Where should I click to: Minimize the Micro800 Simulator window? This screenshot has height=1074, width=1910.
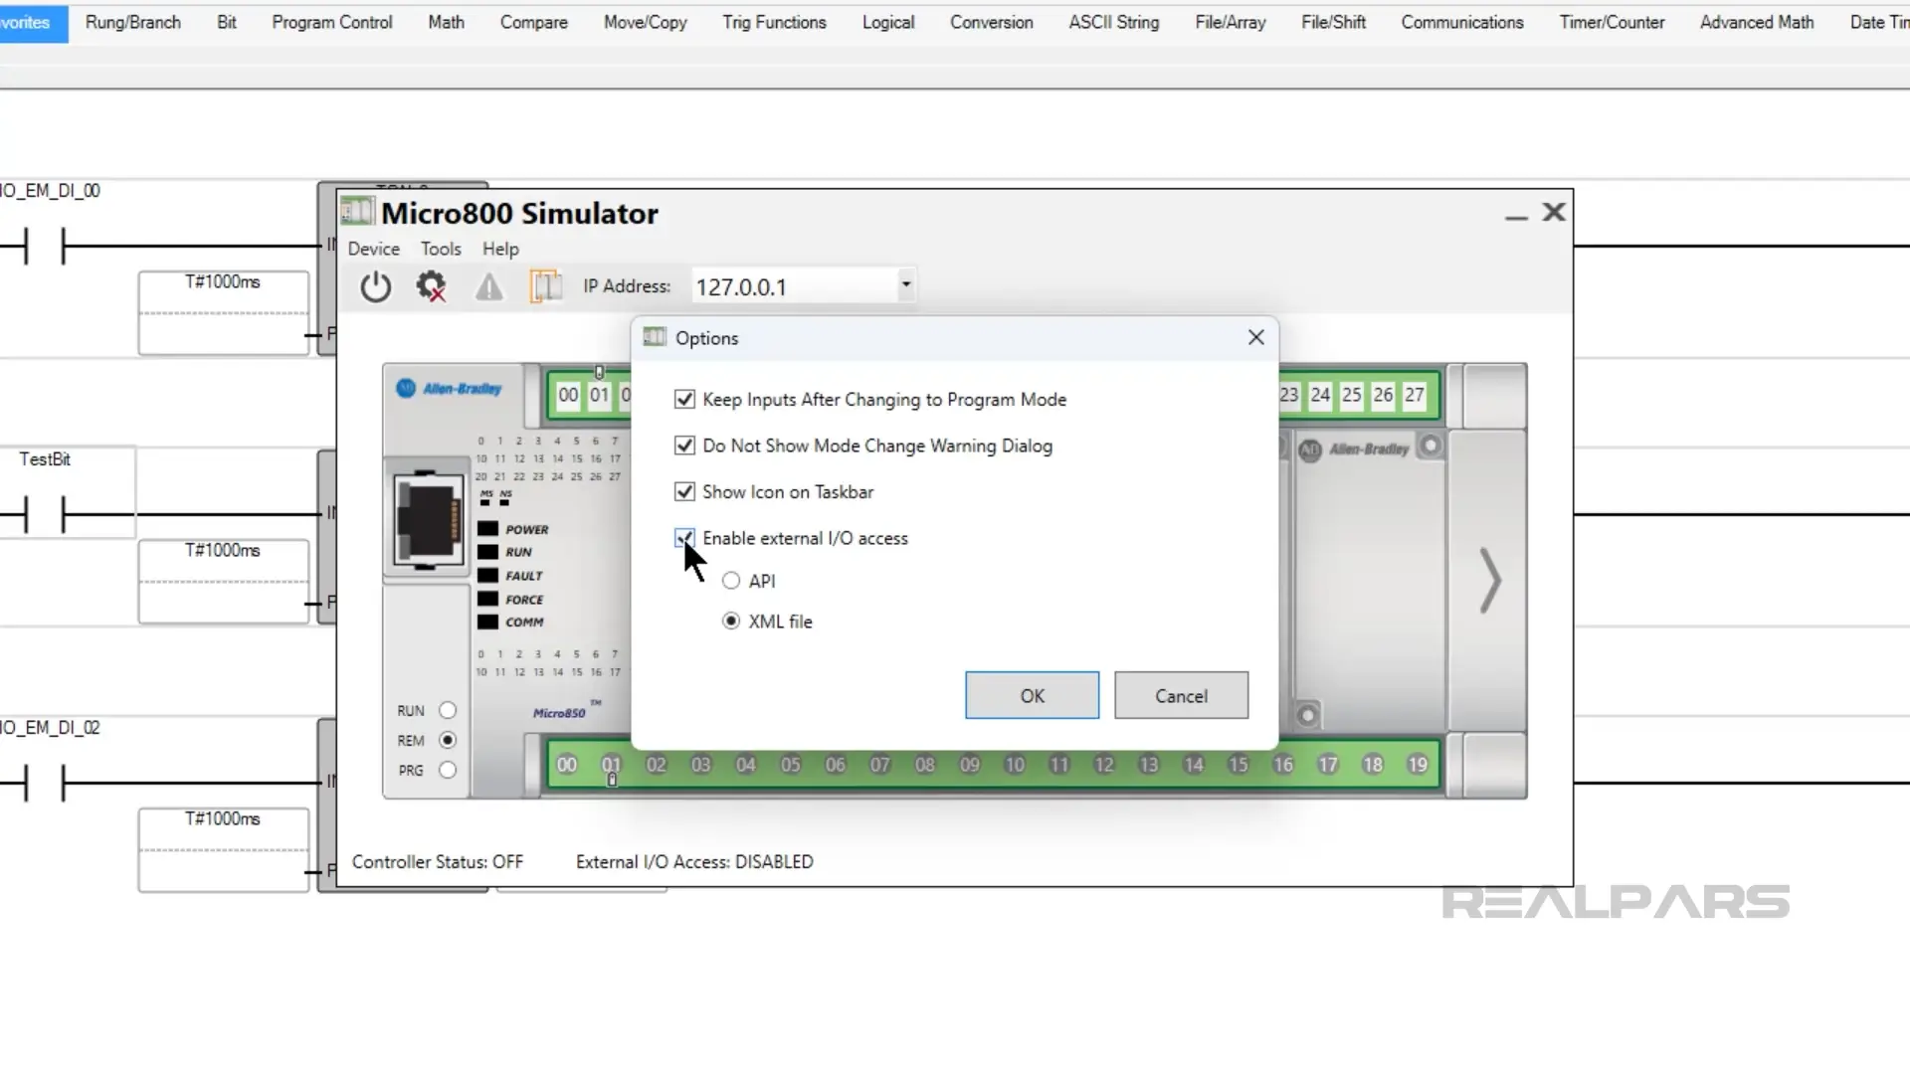[1516, 215]
